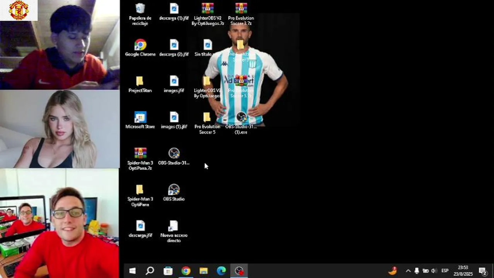Select the images (1).jfif file
Image resolution: width=494 pixels, height=278 pixels.
coord(174,120)
